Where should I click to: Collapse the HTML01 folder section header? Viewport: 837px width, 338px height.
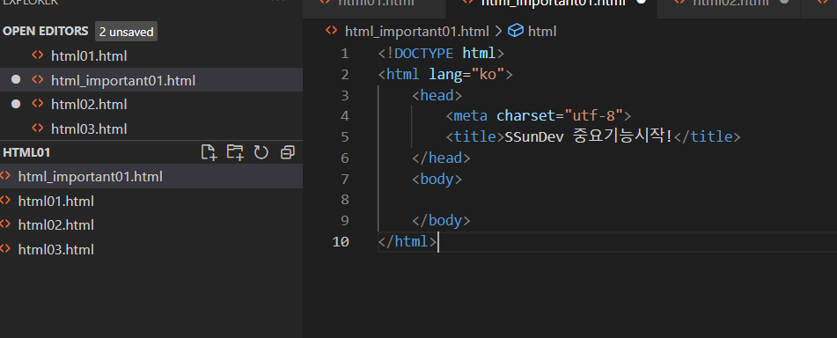click(26, 152)
